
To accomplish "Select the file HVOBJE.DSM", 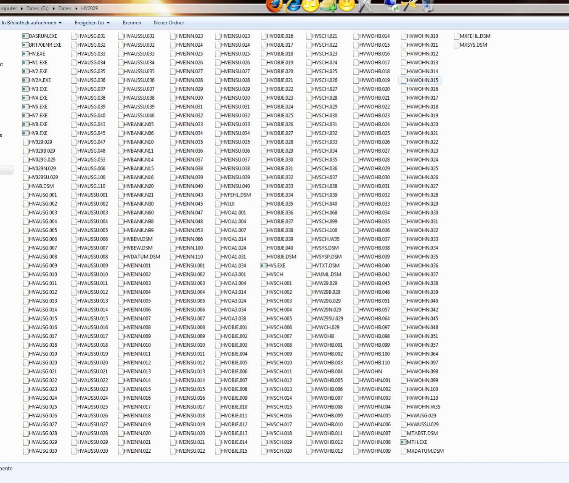I will point(278,257).
